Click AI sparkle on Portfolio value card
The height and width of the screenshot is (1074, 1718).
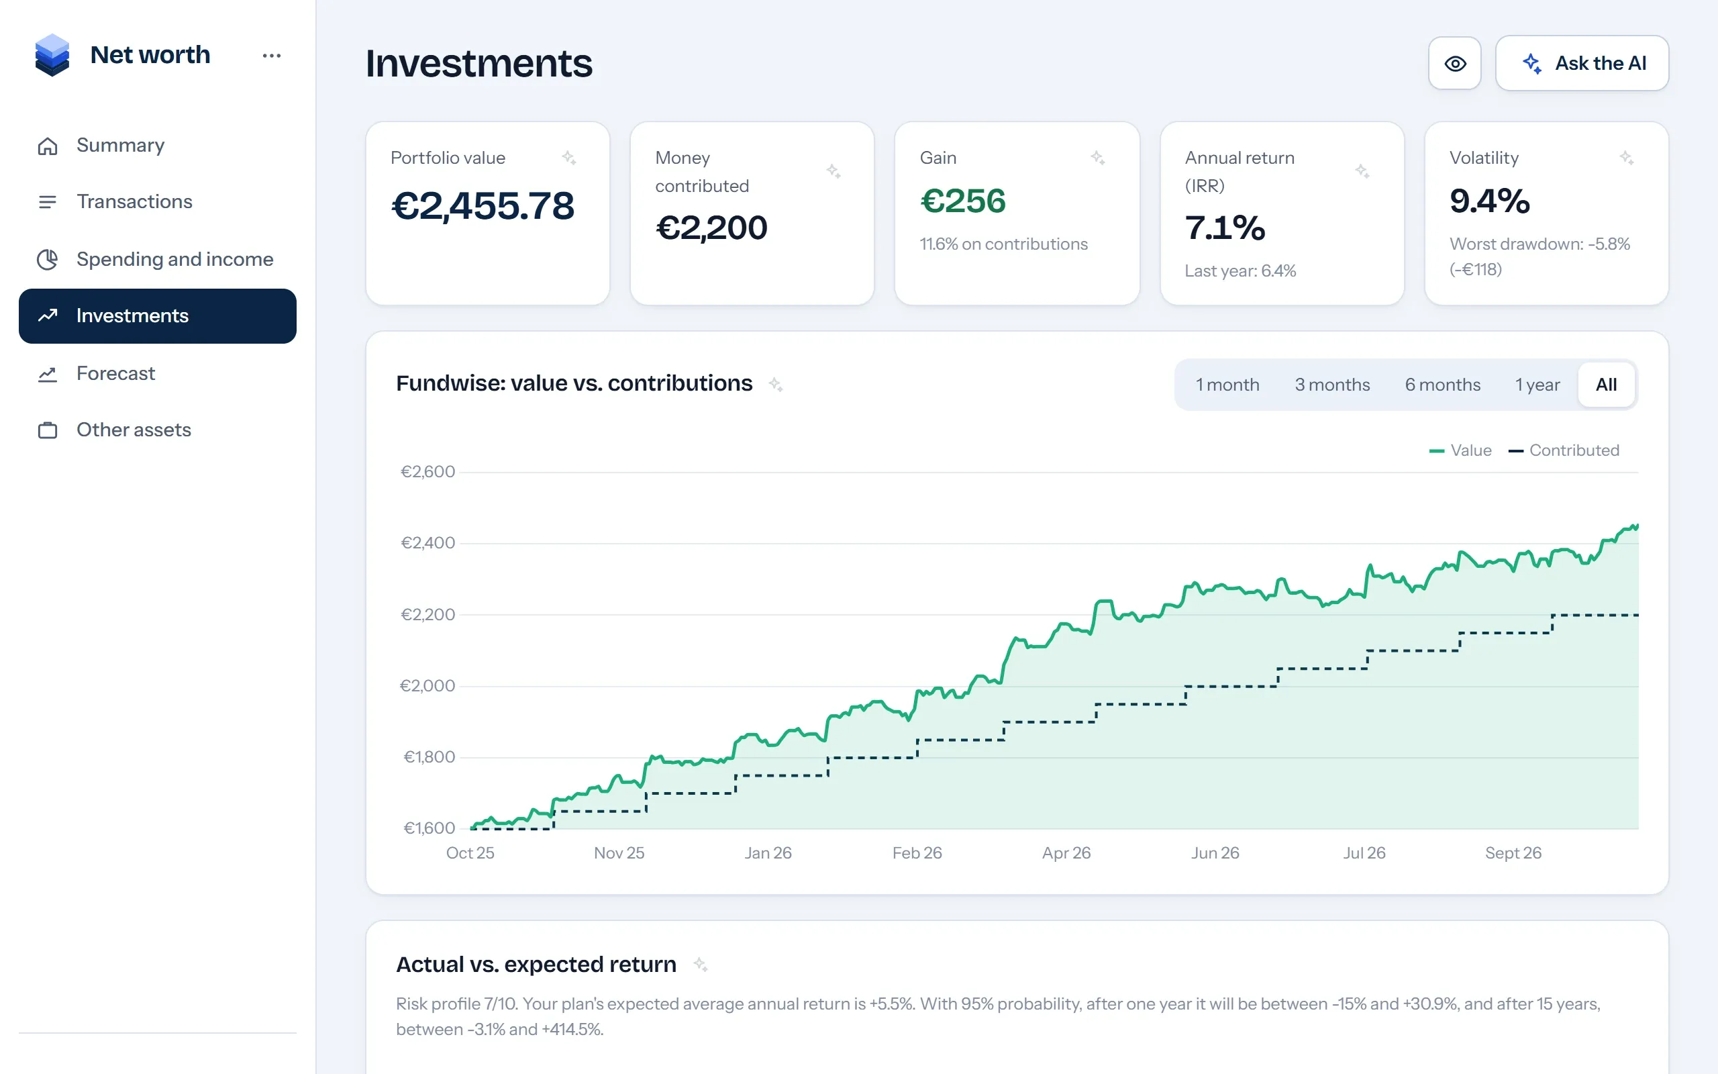click(568, 158)
